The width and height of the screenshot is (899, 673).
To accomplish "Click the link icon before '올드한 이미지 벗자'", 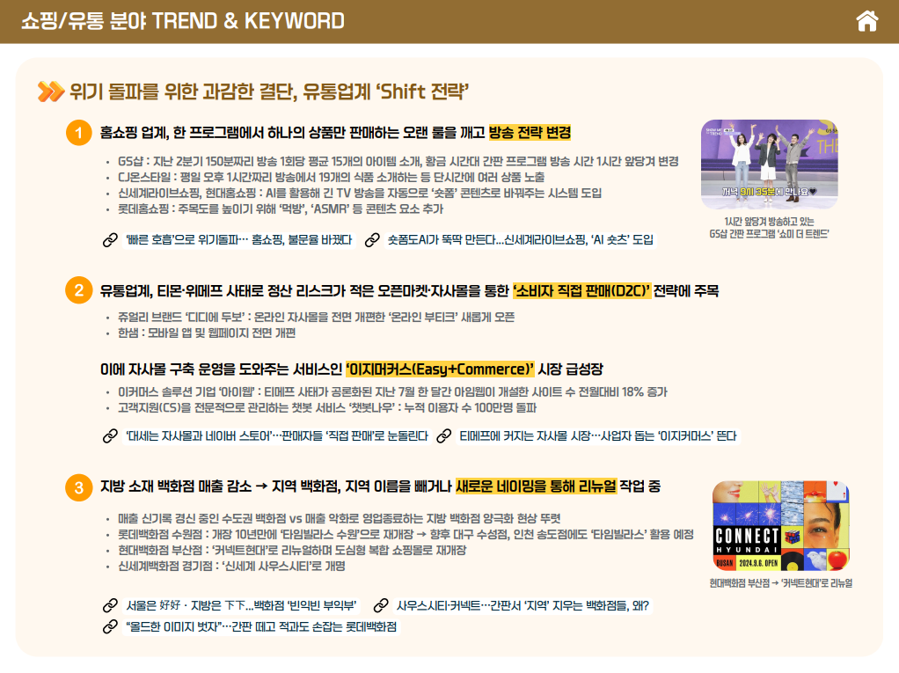I will pos(110,626).
